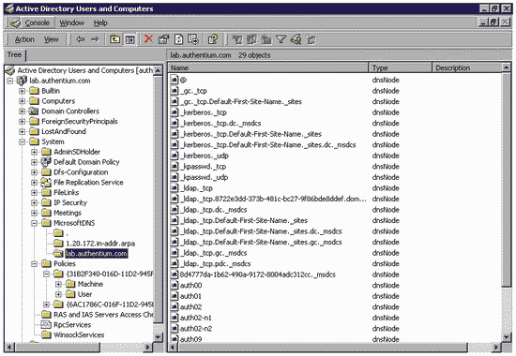Open the Action menu

[x=24, y=39]
